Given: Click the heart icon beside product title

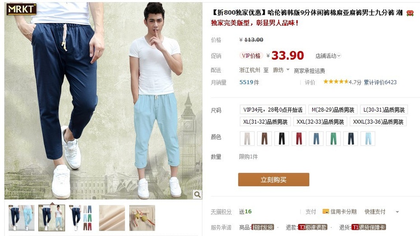Looking at the screenshot, I should click(410, 13).
